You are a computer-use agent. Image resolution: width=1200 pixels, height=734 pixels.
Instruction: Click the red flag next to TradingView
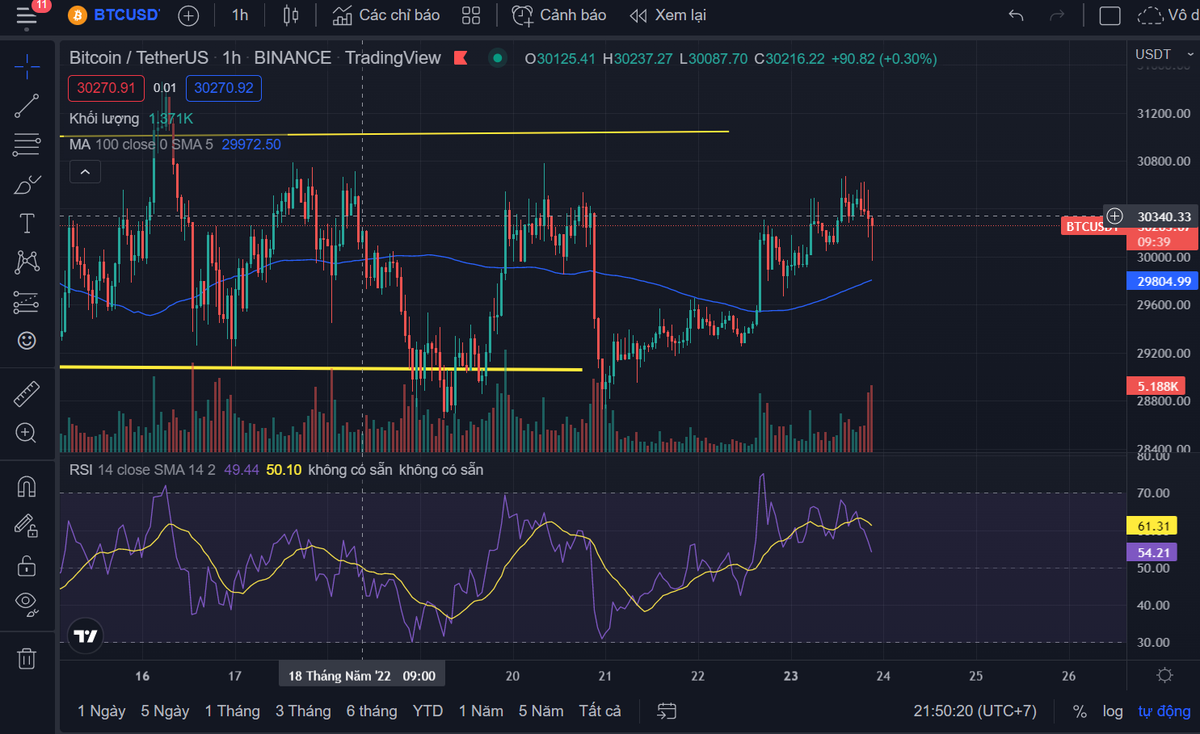[x=461, y=58]
